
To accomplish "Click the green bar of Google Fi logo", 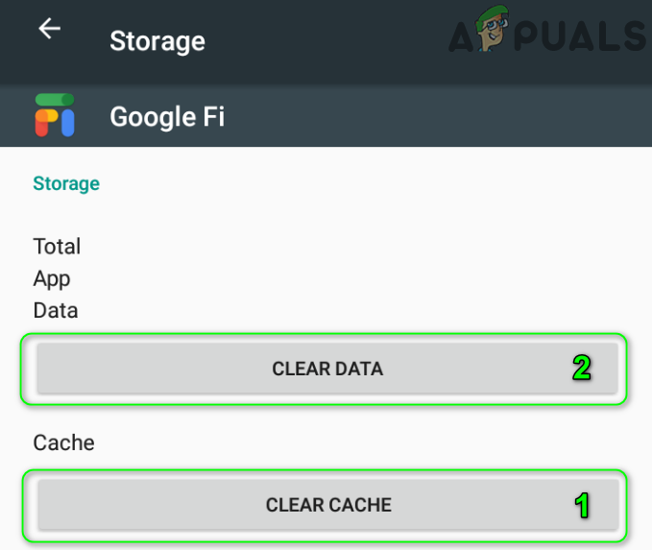I will pos(56,100).
